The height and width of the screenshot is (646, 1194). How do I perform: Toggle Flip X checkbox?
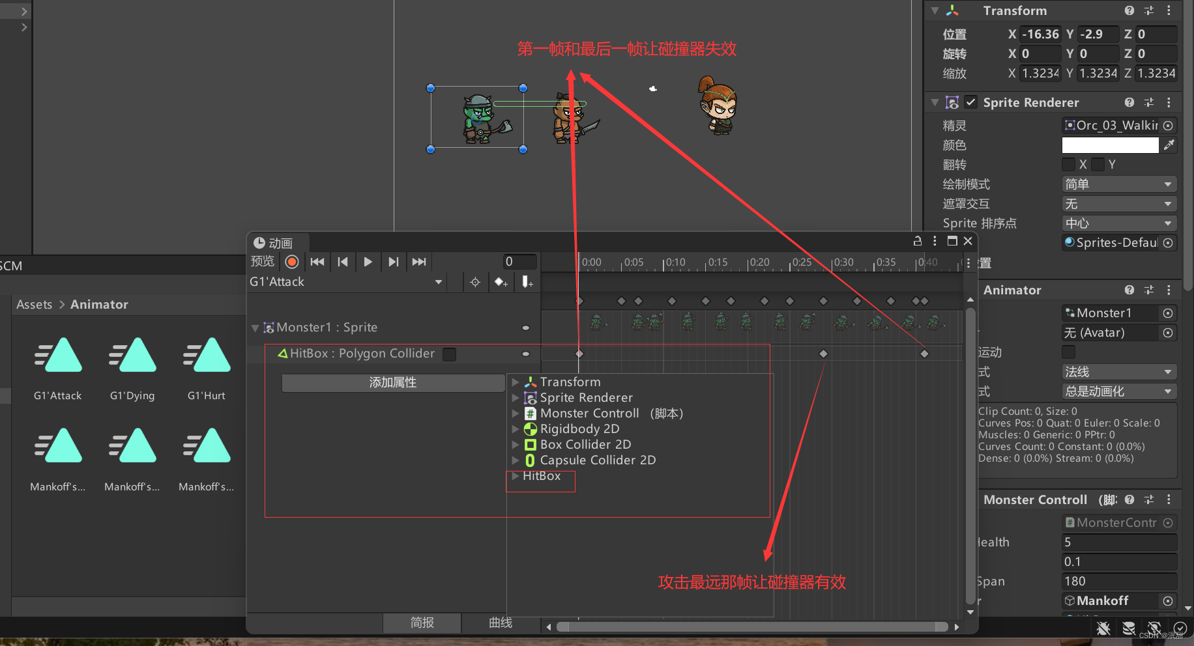[1068, 164]
